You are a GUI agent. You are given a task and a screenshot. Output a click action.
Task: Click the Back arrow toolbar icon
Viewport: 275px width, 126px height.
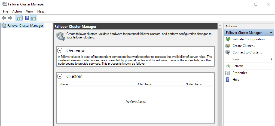4,18
